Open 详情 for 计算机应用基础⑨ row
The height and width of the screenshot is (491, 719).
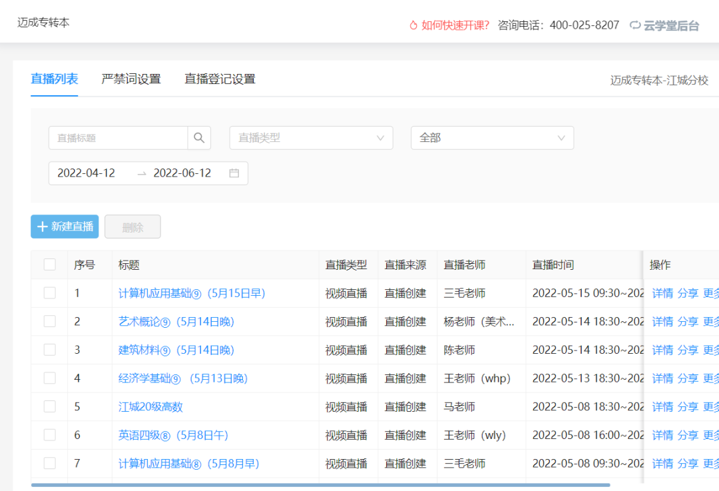pos(662,292)
